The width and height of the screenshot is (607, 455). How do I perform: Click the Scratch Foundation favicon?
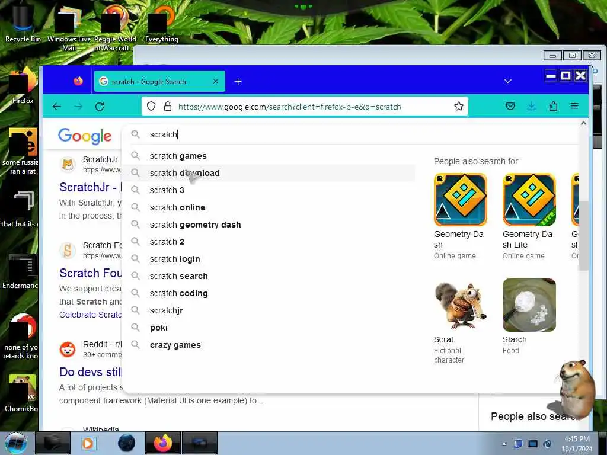click(68, 251)
